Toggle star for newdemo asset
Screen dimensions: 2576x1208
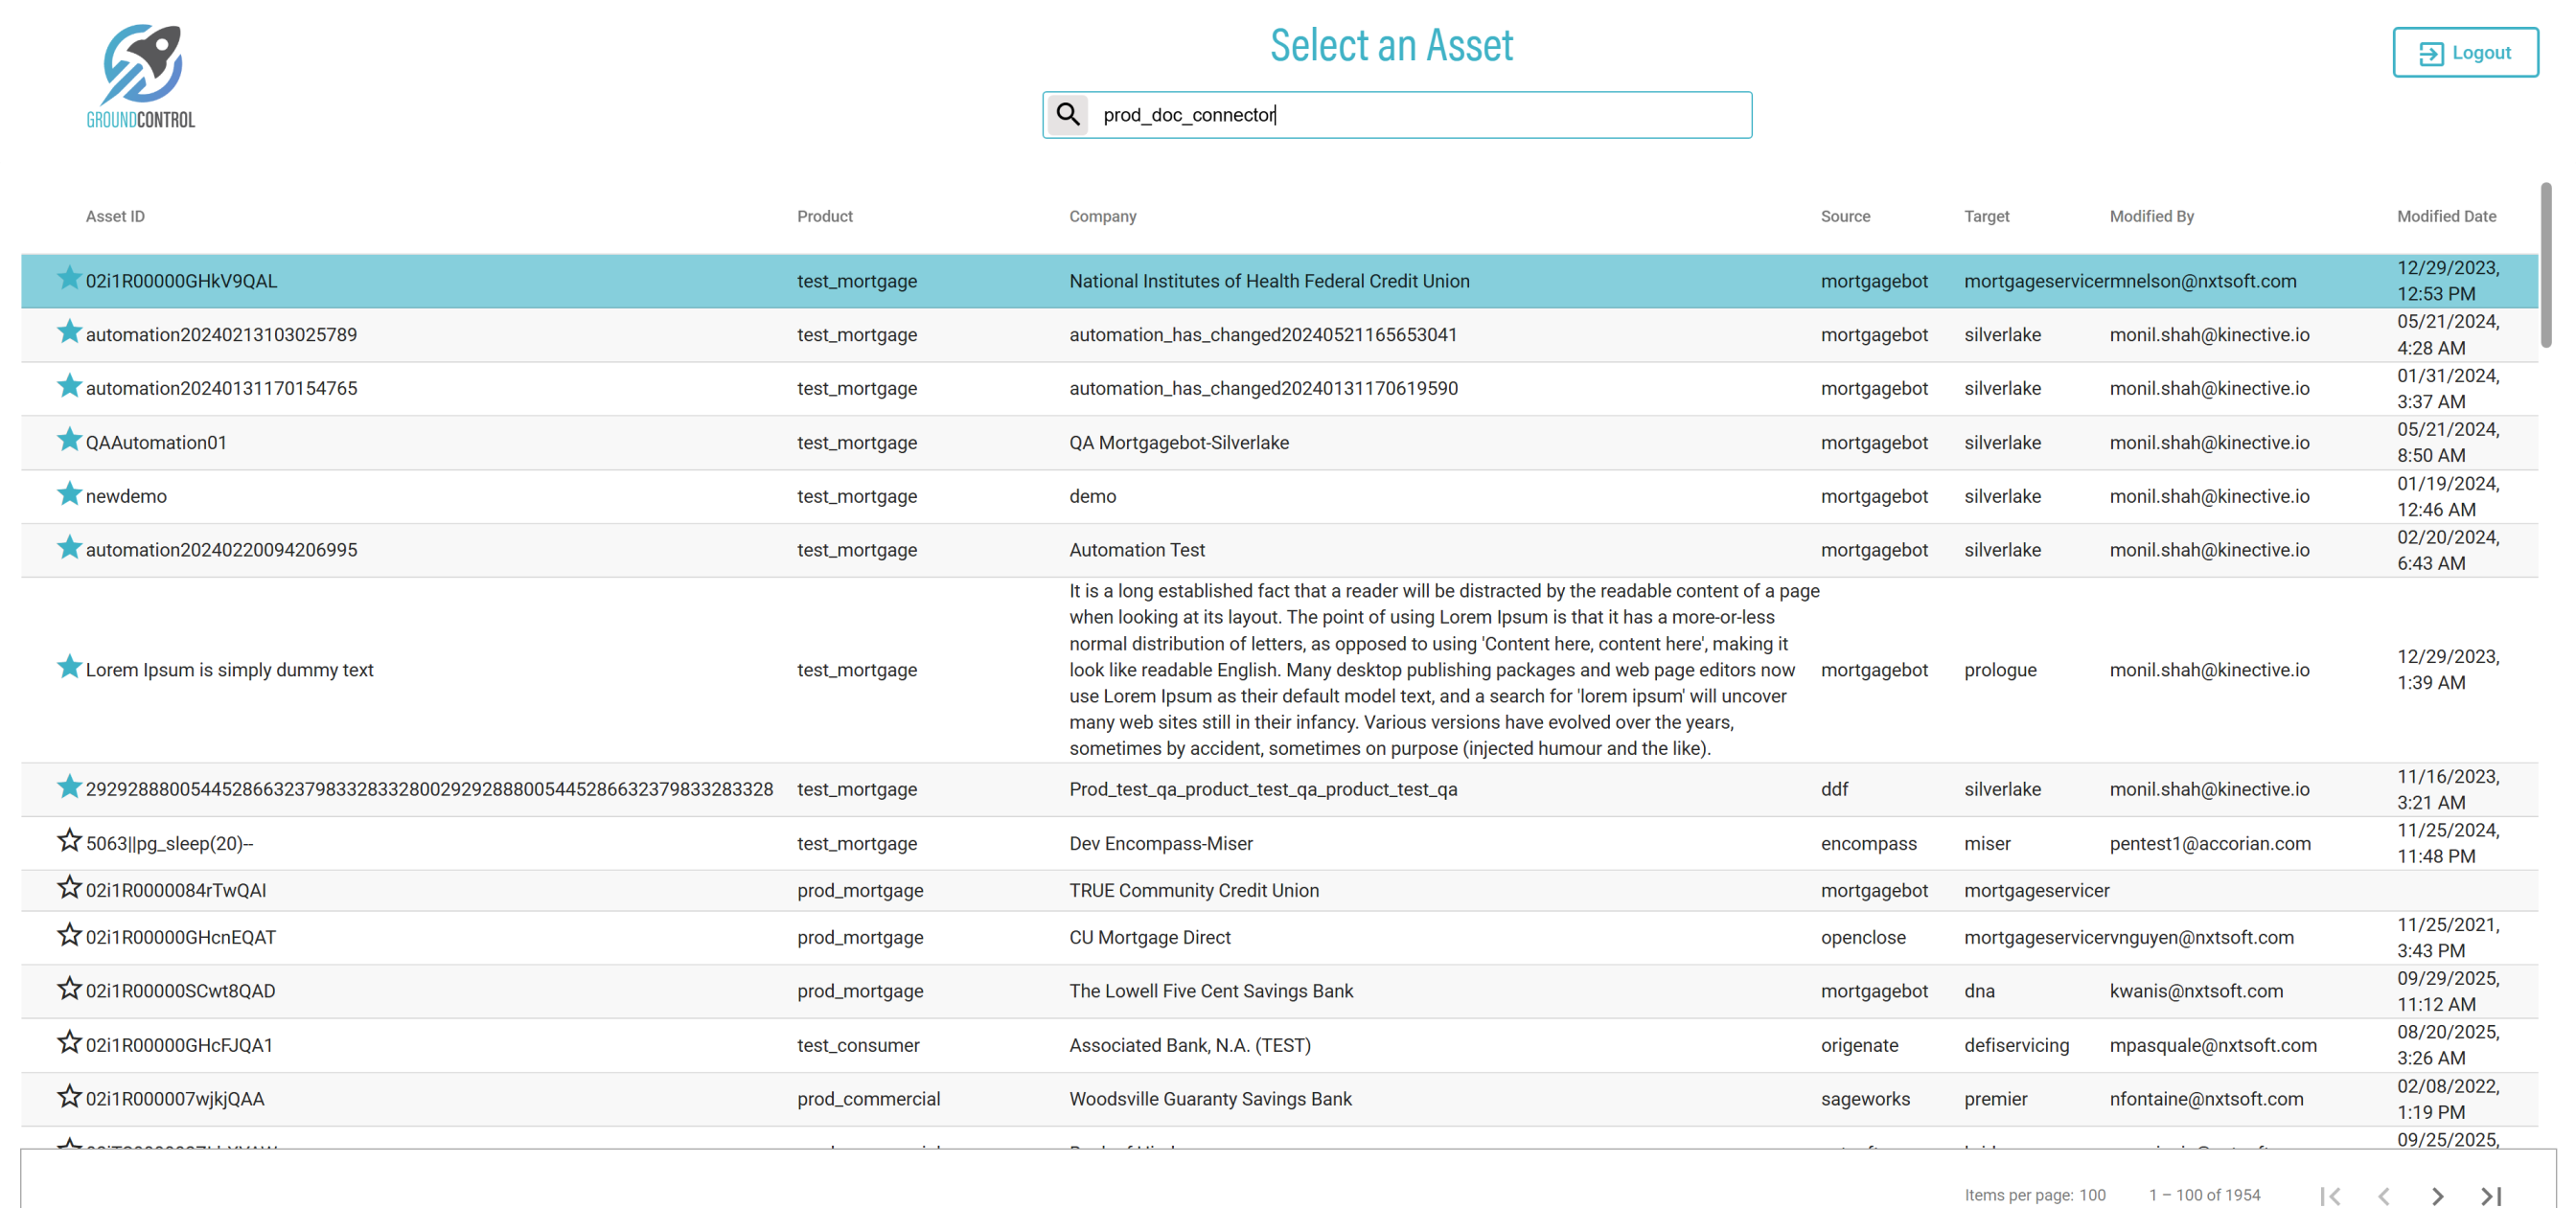click(x=69, y=494)
